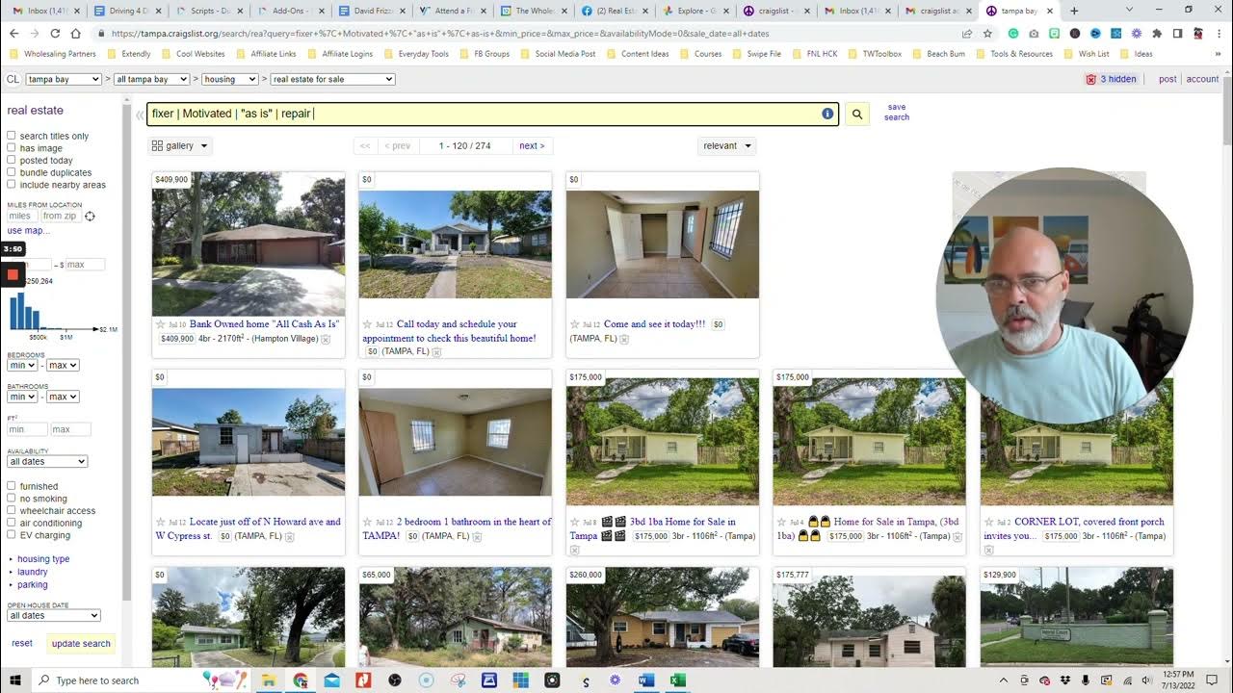Switch to the Driving 4 D browser tab
The image size is (1233, 693).
128,11
